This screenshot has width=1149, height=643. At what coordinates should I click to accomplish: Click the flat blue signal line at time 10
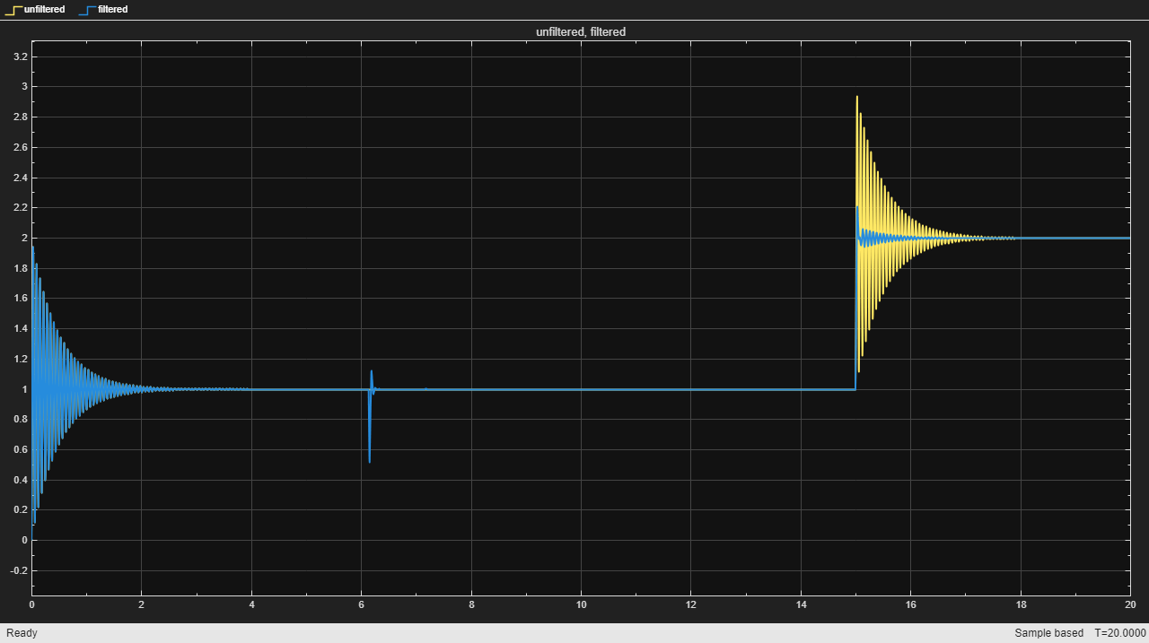coord(581,389)
